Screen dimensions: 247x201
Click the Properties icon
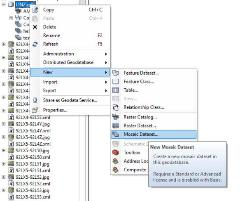(x=35, y=110)
